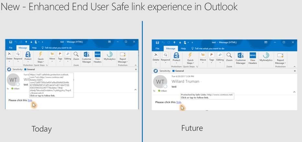
Task: Select the Message tab in the Future window
Action: (171, 48)
